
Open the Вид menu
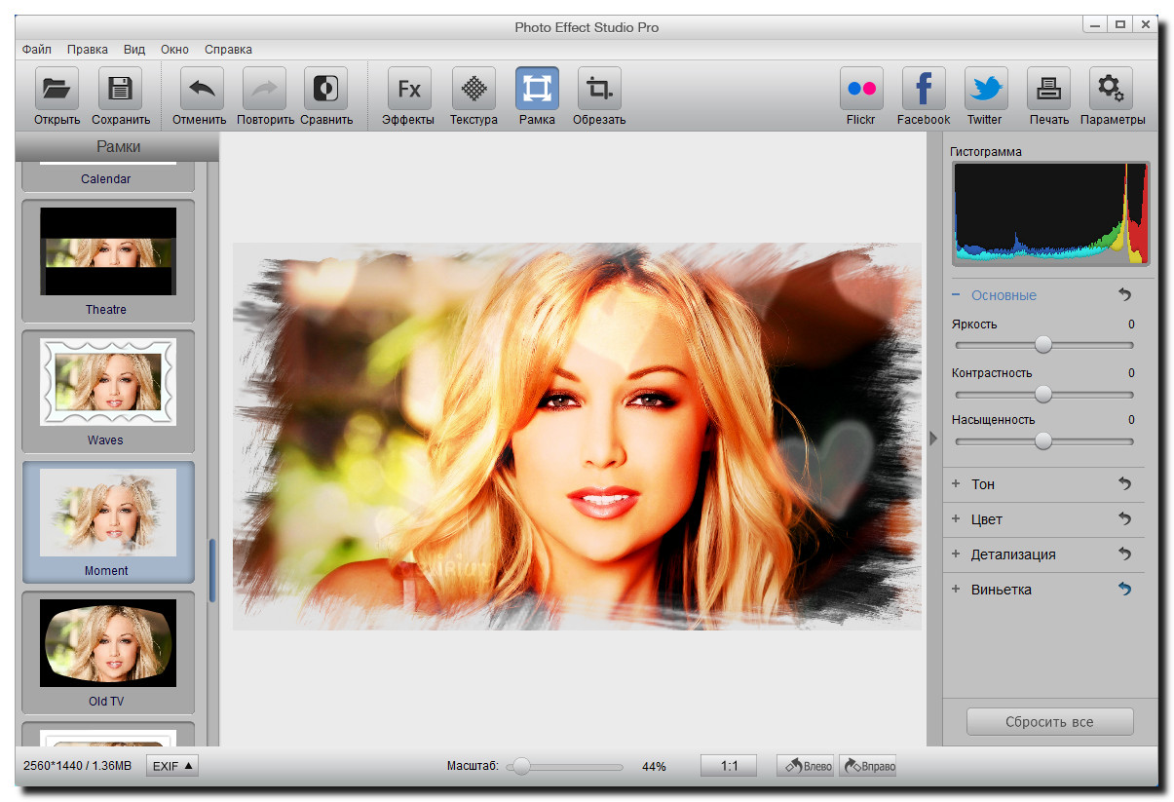point(134,49)
